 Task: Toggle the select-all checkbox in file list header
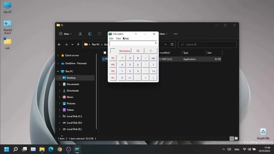click(105, 53)
